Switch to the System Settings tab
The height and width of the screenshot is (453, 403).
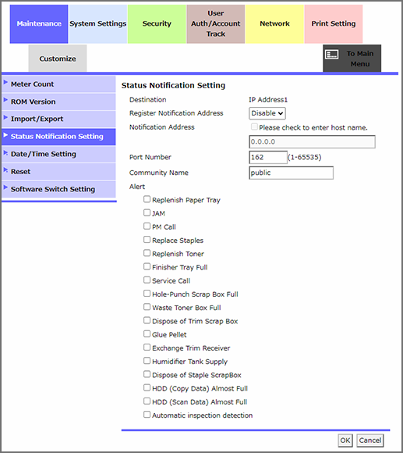coord(98,24)
